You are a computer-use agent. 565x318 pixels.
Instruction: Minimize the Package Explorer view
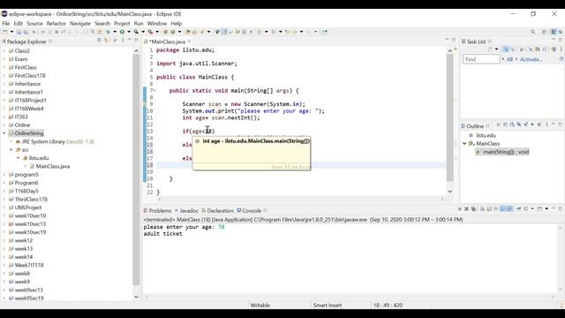click(x=130, y=40)
